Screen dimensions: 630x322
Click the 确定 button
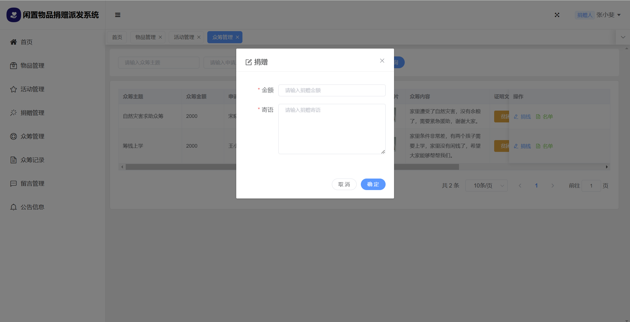pyautogui.click(x=373, y=184)
